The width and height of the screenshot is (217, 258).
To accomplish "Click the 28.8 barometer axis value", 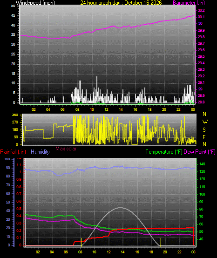I will click(201, 102).
